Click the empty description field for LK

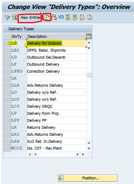point(56,78)
